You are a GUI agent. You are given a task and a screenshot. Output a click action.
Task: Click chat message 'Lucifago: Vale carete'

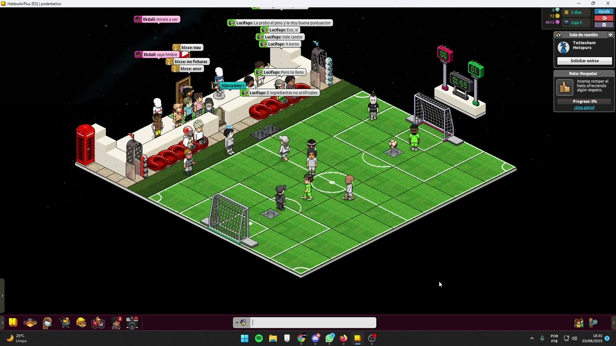tap(280, 37)
